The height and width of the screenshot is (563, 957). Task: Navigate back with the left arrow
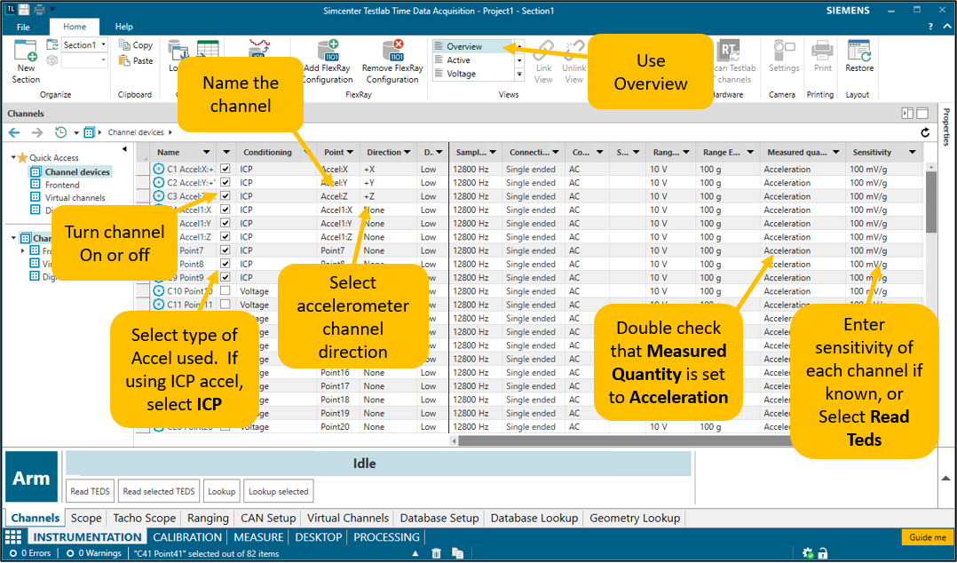[x=14, y=132]
